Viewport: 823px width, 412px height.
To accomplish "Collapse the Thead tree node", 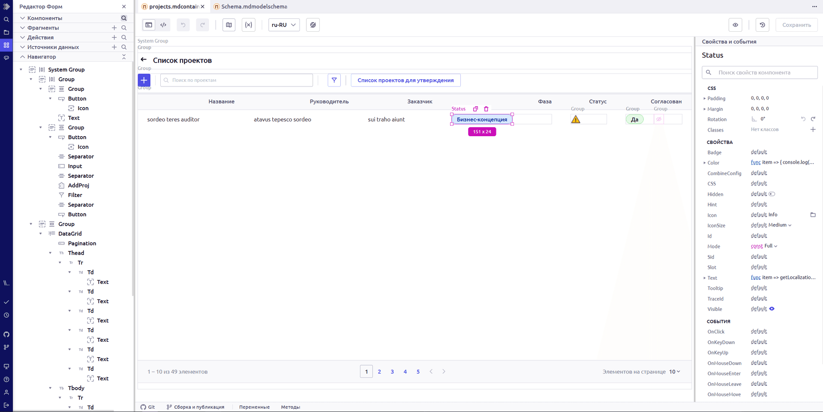I will [50, 253].
